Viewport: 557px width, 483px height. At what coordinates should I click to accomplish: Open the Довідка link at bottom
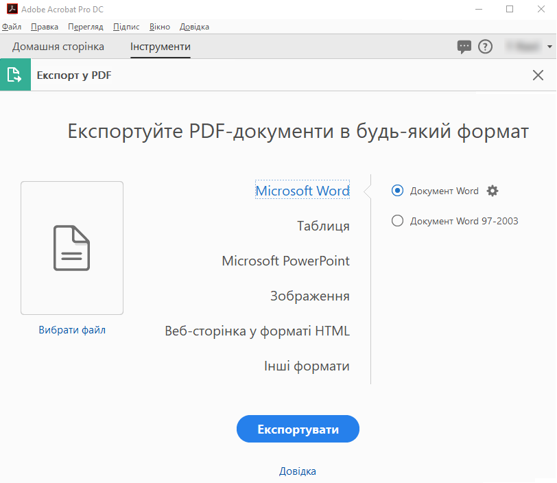[298, 471]
